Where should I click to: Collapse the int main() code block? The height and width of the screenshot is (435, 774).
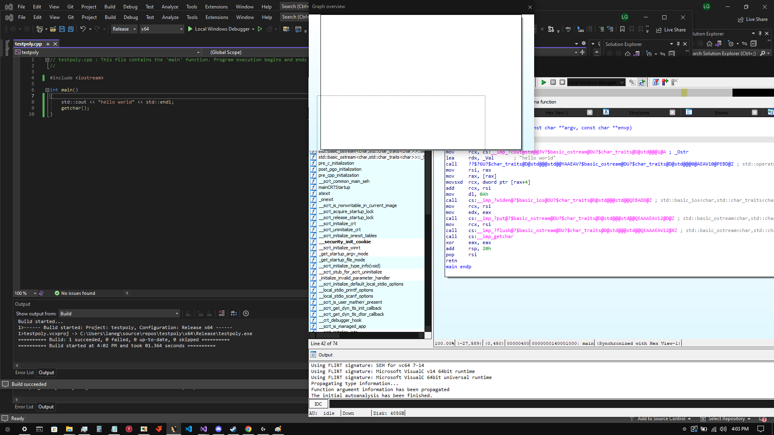47,90
